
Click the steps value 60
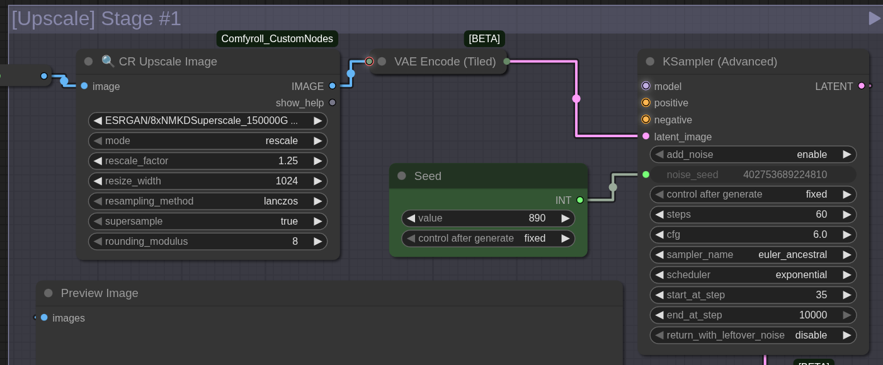821,215
